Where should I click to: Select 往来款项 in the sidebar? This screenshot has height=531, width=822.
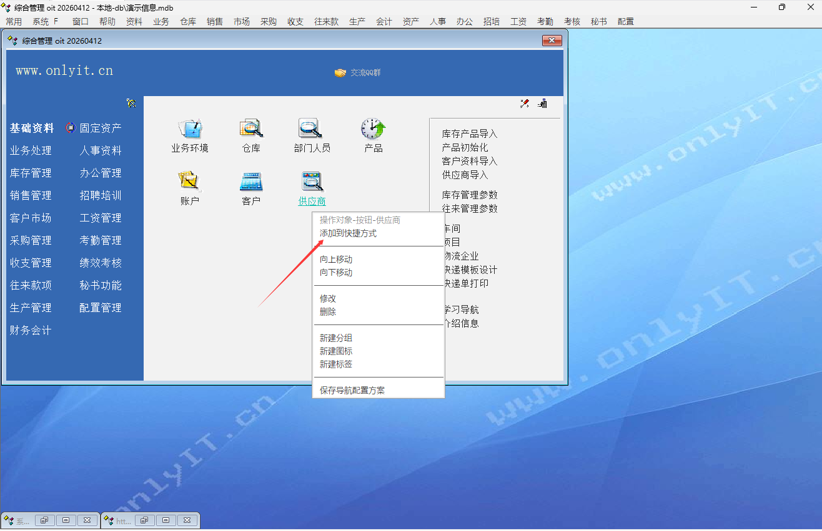pyautogui.click(x=31, y=285)
